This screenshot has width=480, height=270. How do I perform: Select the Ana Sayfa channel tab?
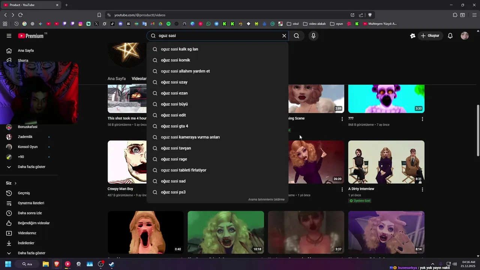point(117,79)
